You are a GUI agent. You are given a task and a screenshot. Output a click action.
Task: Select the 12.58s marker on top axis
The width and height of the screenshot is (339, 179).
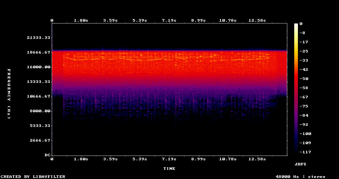257,20
